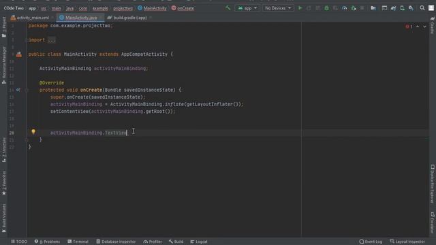Open the AVD Manager phone icon
This screenshot has height=245, width=436.
(402, 8)
